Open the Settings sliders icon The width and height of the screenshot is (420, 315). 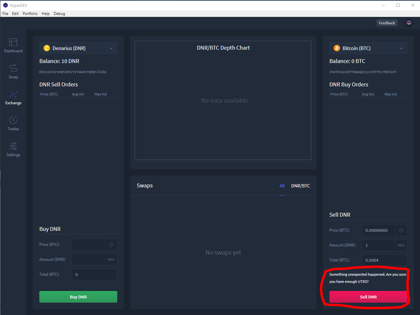pyautogui.click(x=13, y=146)
